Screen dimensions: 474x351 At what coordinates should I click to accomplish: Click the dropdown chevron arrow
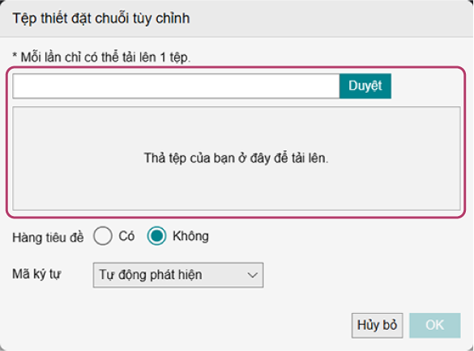tap(252, 275)
